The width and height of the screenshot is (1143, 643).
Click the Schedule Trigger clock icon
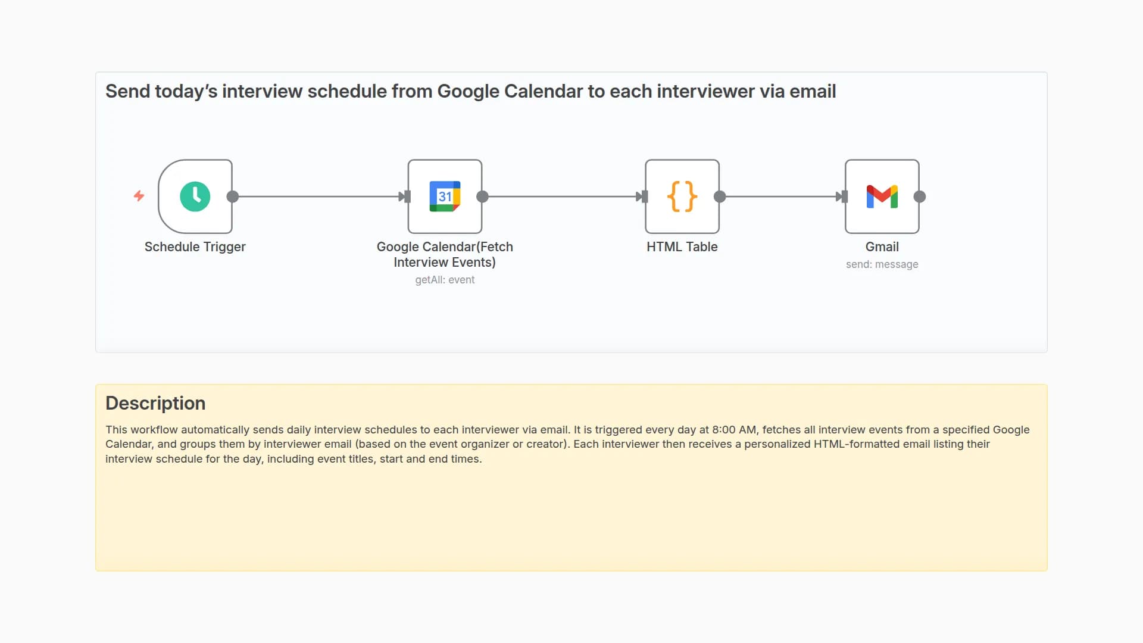[195, 196]
